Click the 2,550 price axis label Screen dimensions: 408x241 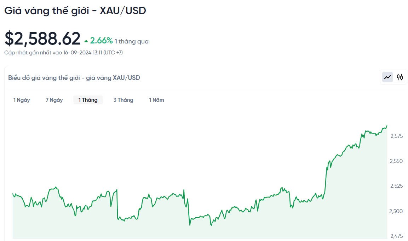(396, 161)
